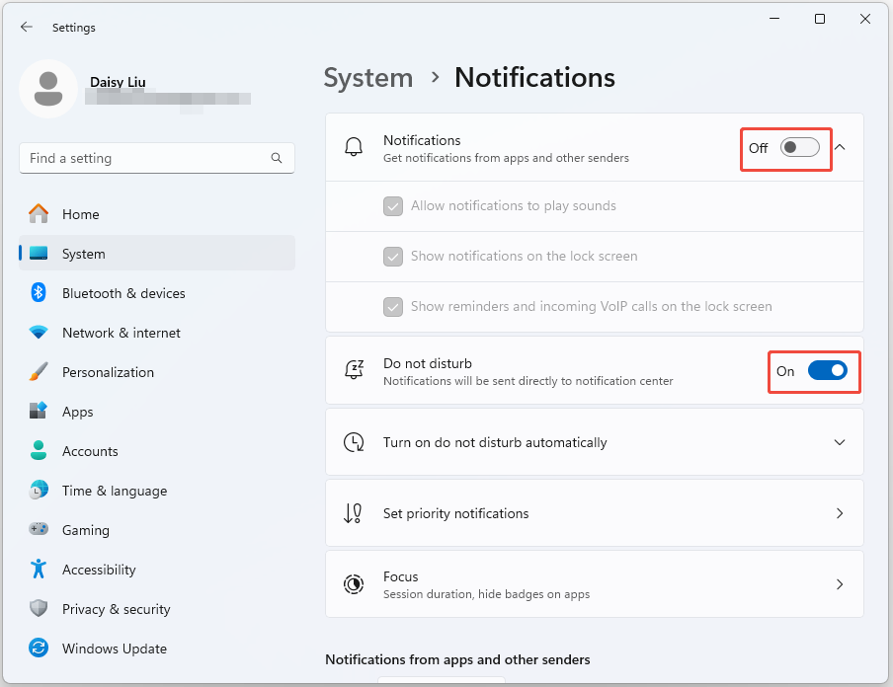The width and height of the screenshot is (893, 687).
Task: Turn off the Do not disturb toggle
Action: (827, 371)
